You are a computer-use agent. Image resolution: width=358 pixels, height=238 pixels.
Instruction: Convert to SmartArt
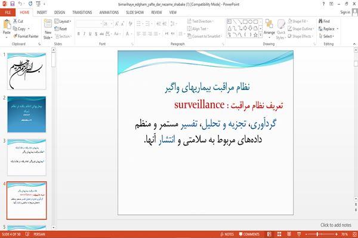[205, 36]
